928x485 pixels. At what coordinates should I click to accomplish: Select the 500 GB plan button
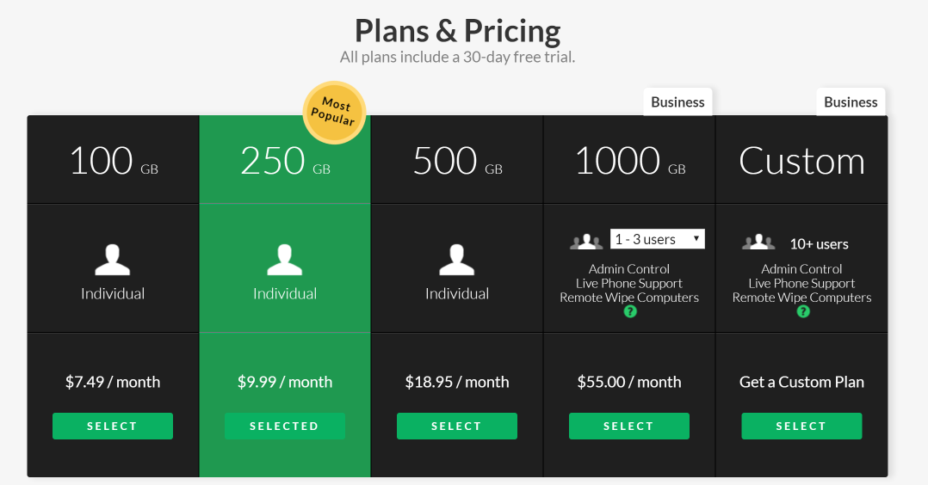tap(457, 427)
